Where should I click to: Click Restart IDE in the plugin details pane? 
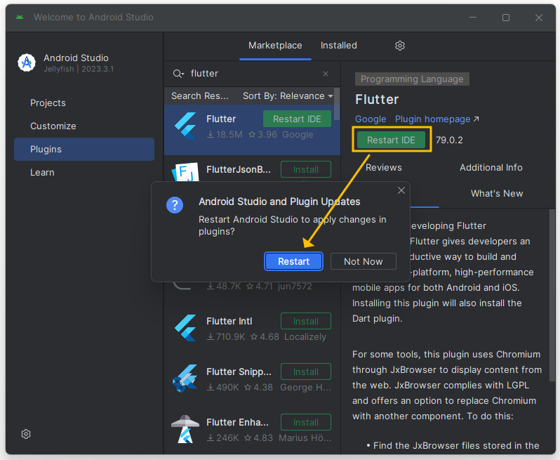coord(391,140)
